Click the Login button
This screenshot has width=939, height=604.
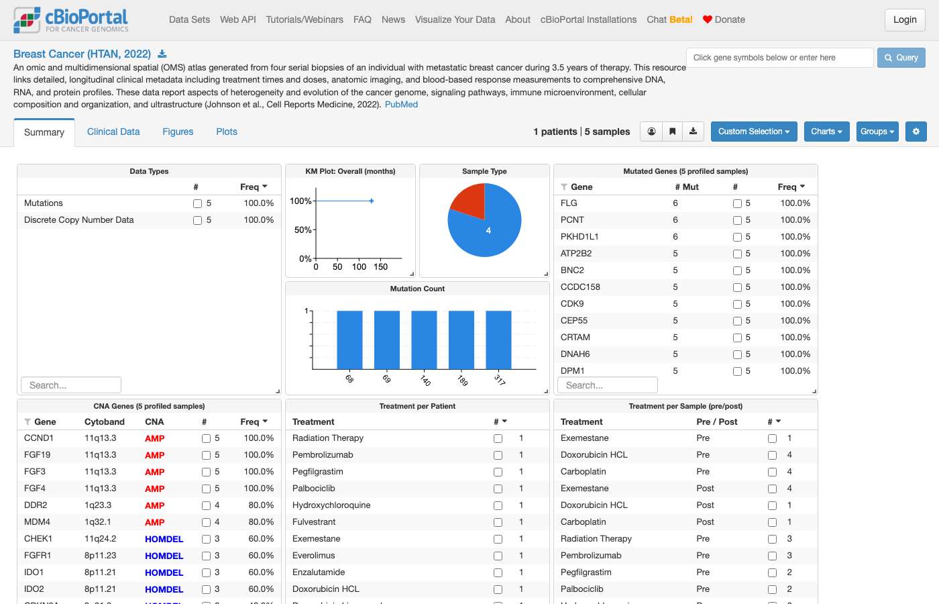click(x=905, y=20)
